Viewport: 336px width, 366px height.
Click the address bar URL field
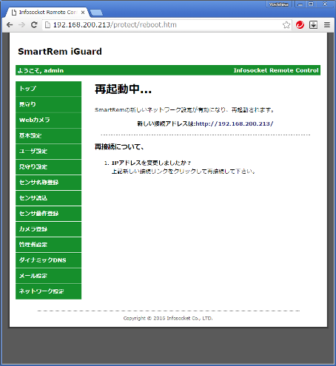coord(163,25)
